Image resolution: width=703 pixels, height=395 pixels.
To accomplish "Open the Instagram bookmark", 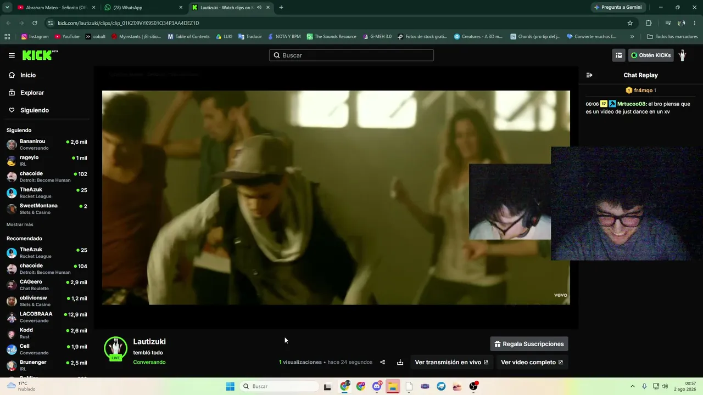I will (35, 37).
